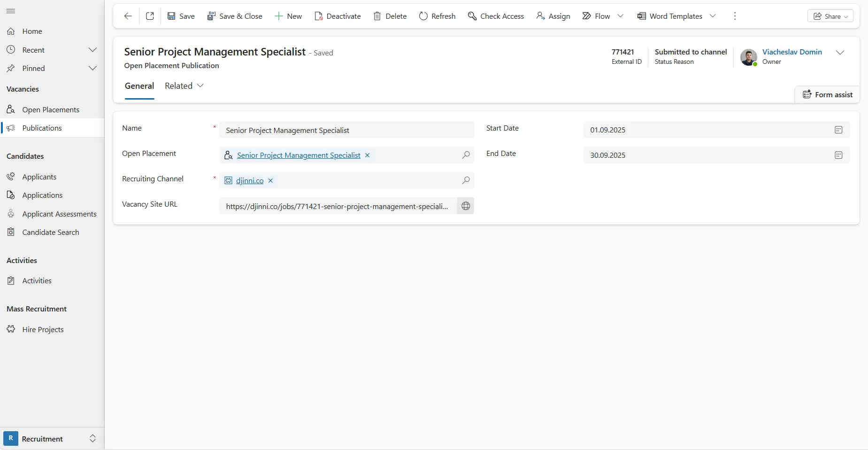Image resolution: width=868 pixels, height=450 pixels.
Task: Switch app area using Recruitment selector
Action: (52, 439)
